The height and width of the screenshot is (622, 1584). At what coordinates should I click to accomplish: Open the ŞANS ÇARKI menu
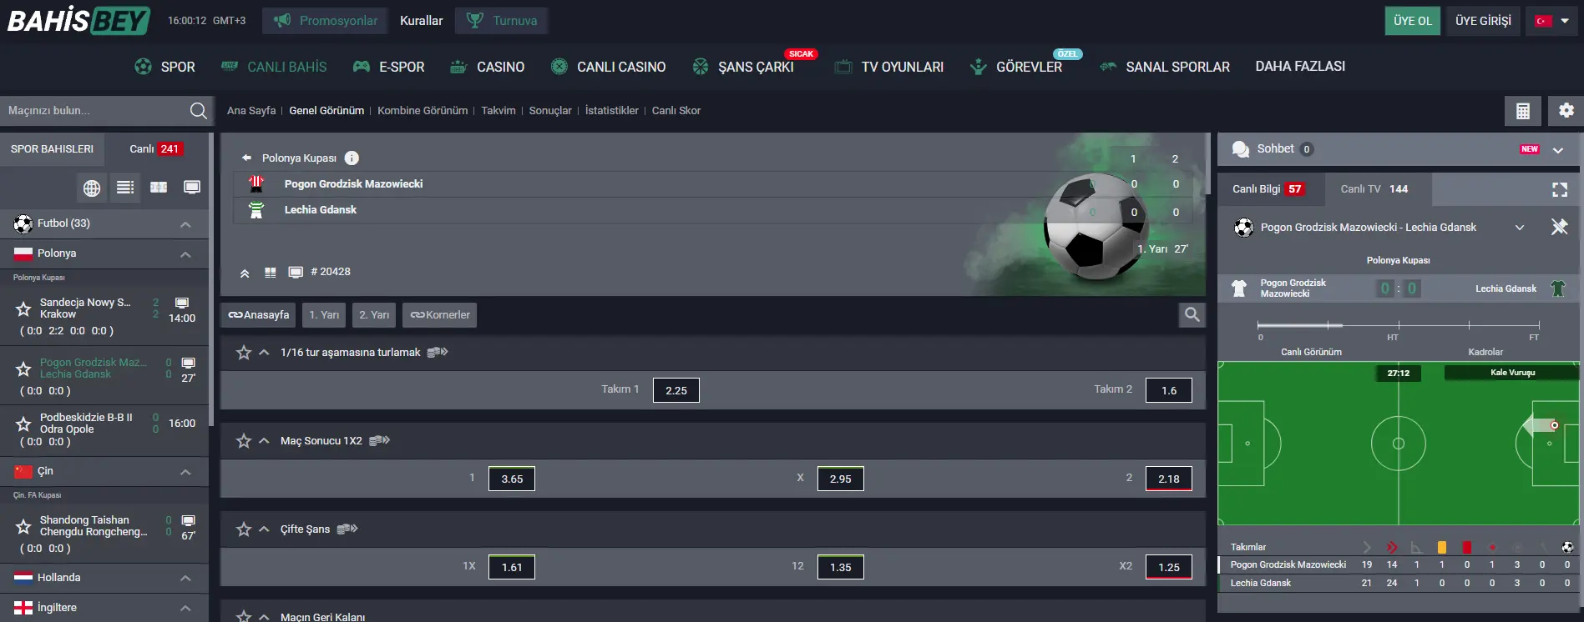[x=743, y=67]
